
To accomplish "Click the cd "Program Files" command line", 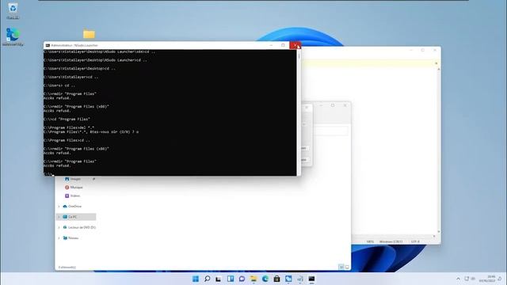I will 67,119.
